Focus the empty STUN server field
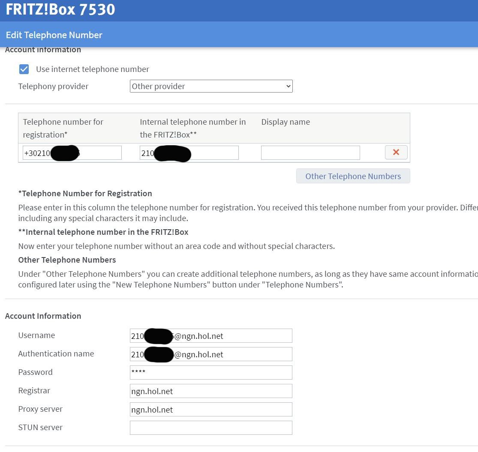478x452 pixels. [x=211, y=428]
